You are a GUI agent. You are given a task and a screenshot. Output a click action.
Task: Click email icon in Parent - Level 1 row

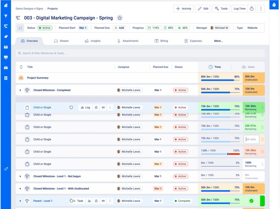click(x=103, y=201)
